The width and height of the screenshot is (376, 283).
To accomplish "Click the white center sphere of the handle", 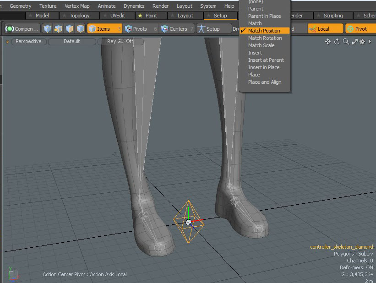I will (189, 222).
